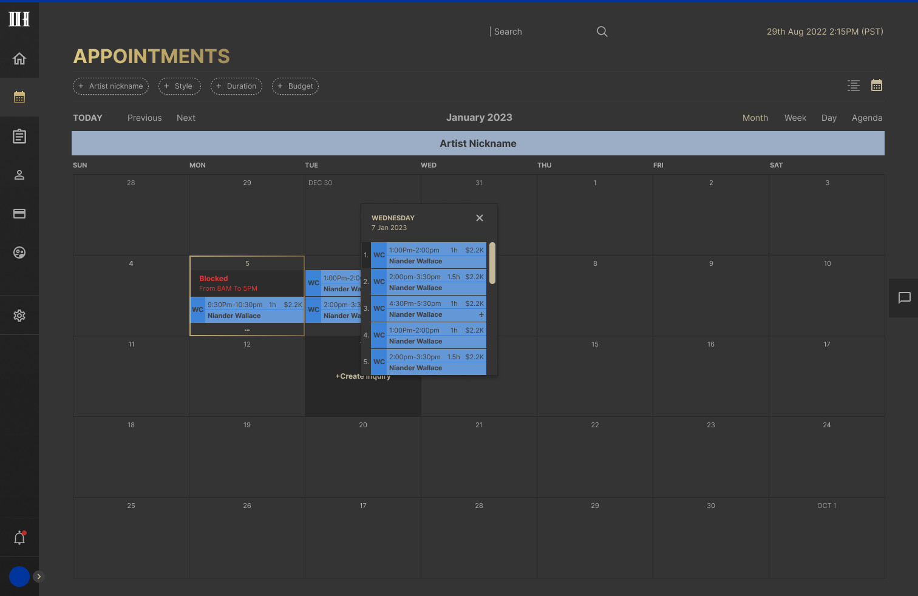Add Budget filter
The height and width of the screenshot is (596, 918).
(x=296, y=86)
